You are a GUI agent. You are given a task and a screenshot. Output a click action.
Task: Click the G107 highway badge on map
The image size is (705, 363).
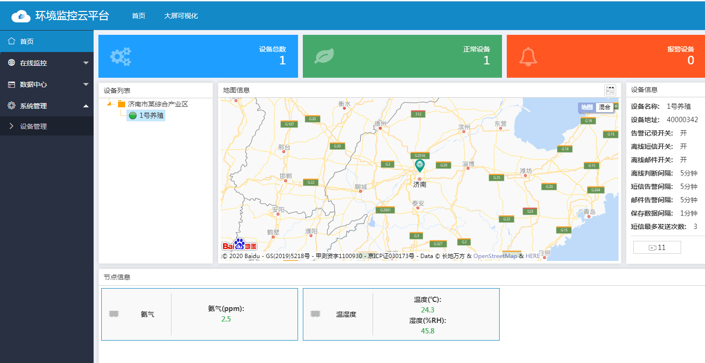click(289, 124)
